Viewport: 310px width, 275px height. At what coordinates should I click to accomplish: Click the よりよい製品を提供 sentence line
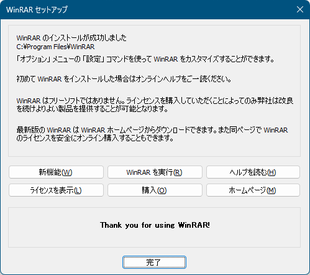pyautogui.click(x=92, y=109)
